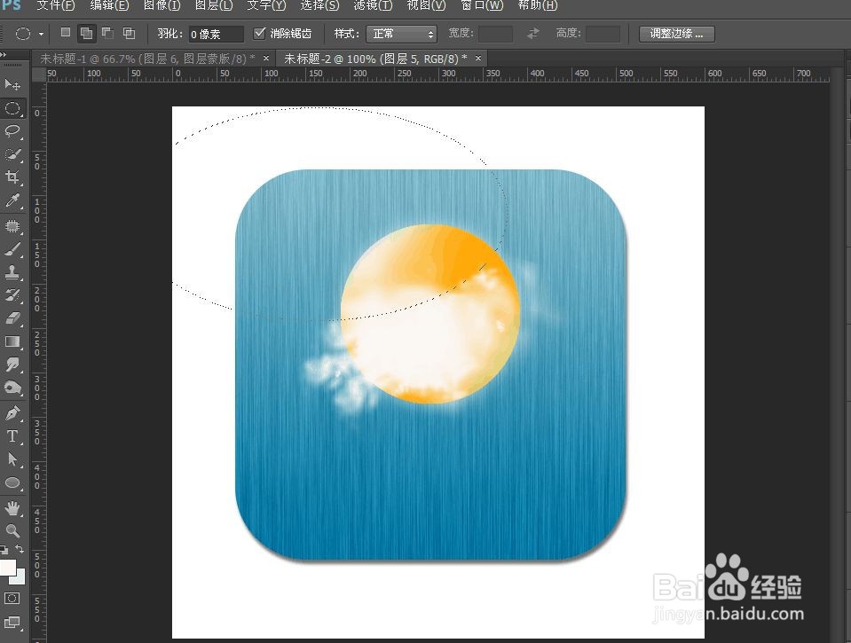Click the 羽化 feather input field
The width and height of the screenshot is (851, 643).
pos(216,34)
